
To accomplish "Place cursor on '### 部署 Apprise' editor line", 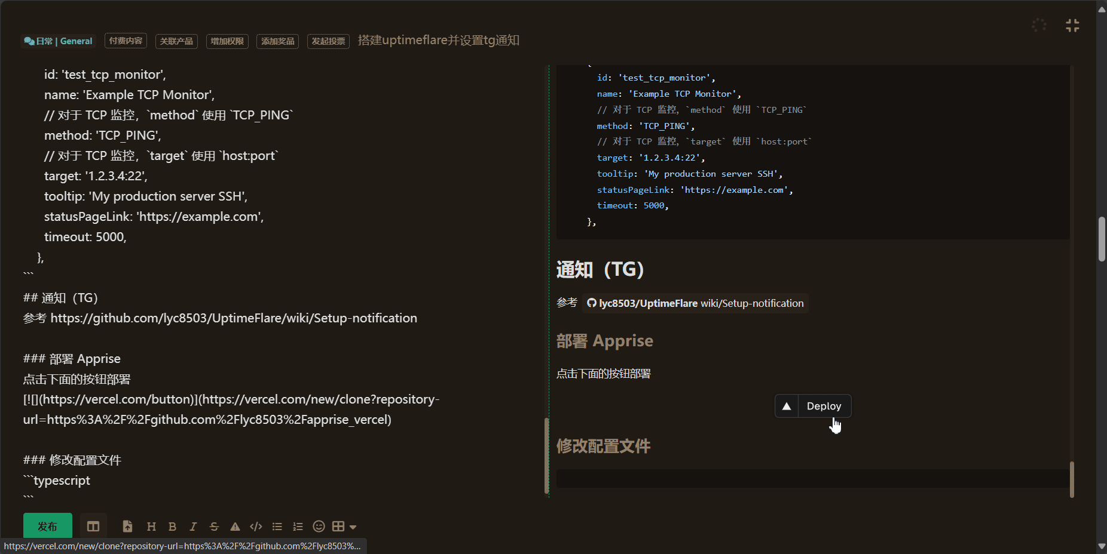I will (x=72, y=359).
